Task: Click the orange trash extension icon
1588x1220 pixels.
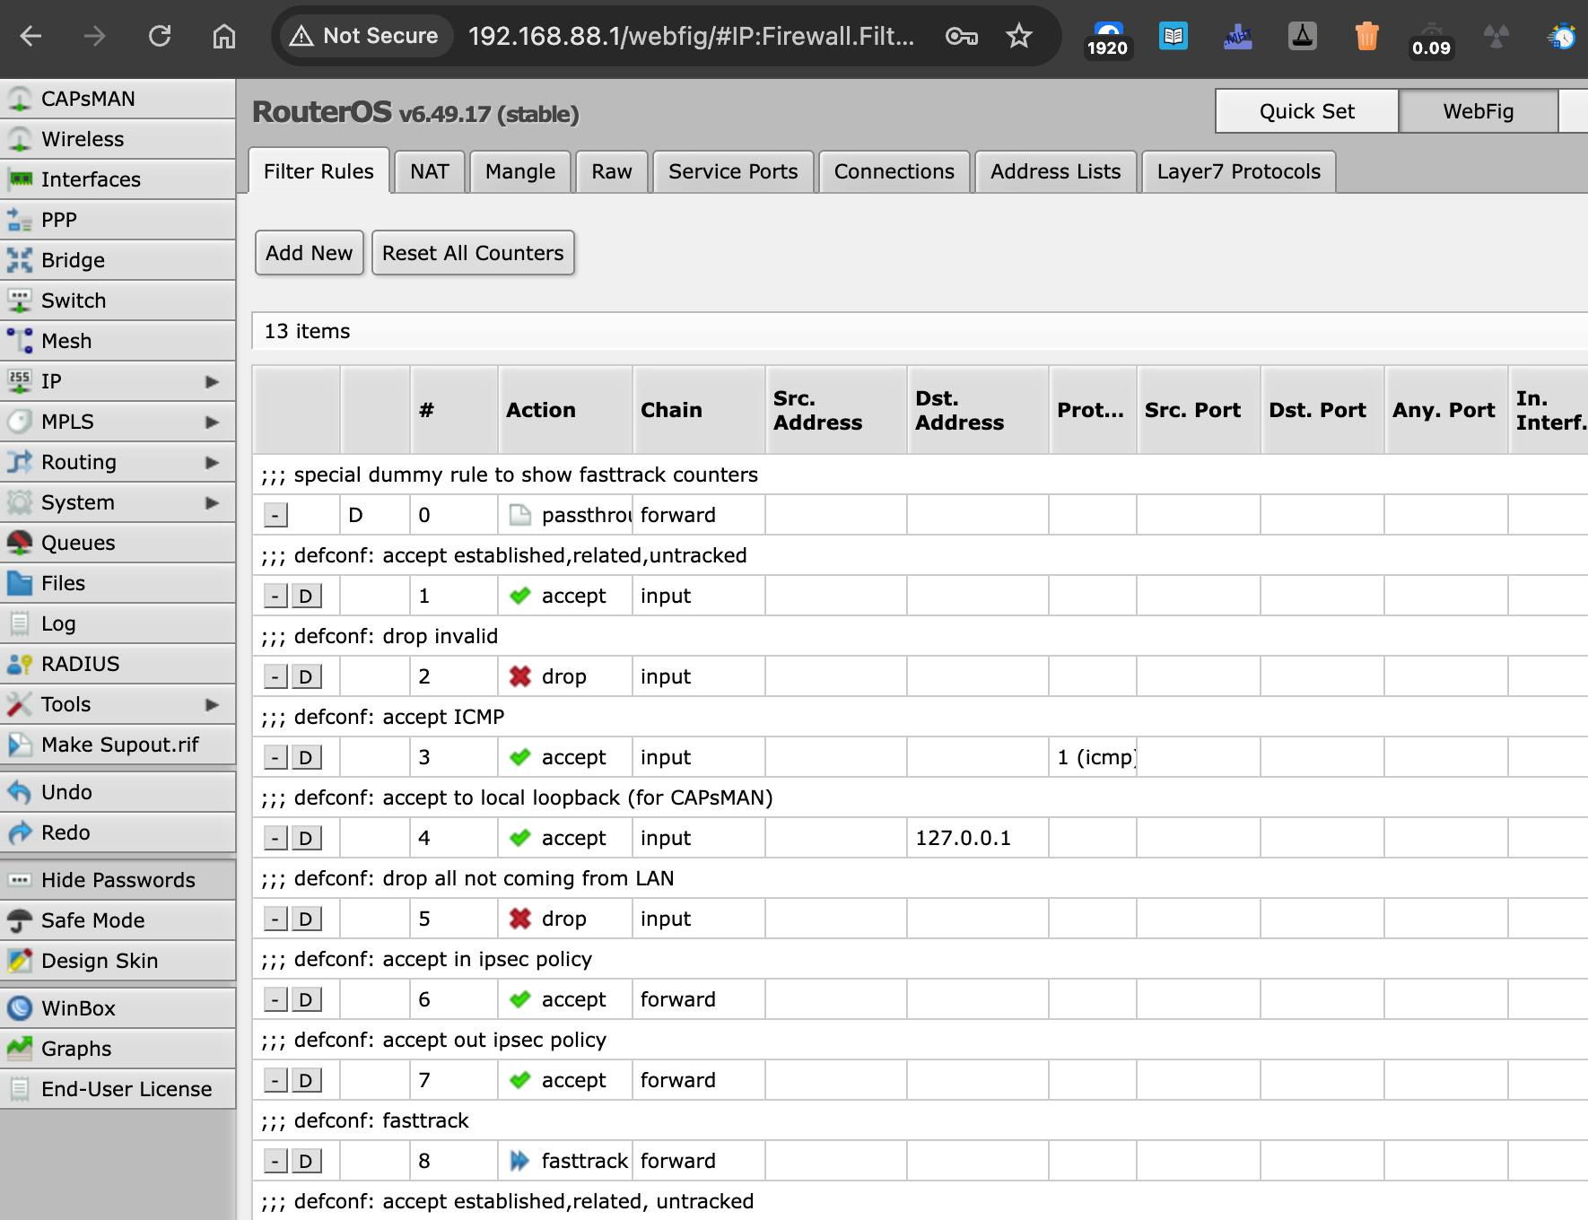Action: pos(1366,36)
